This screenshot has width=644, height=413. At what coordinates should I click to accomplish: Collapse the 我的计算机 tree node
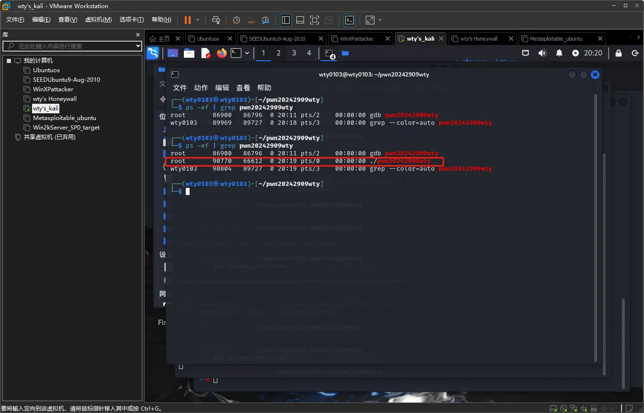coord(9,61)
